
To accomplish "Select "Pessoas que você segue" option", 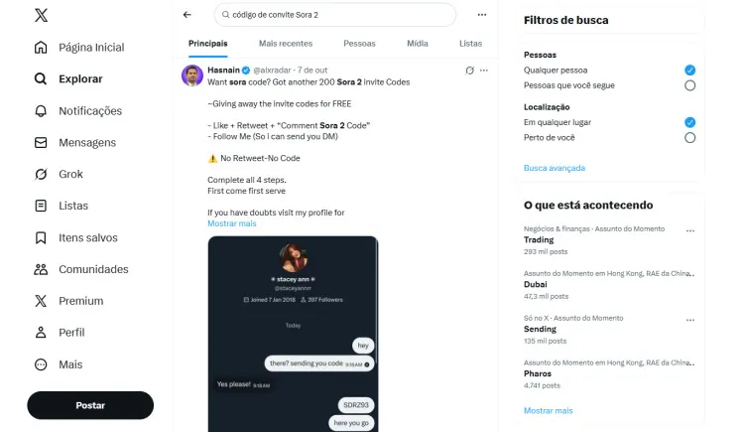I will click(x=689, y=85).
